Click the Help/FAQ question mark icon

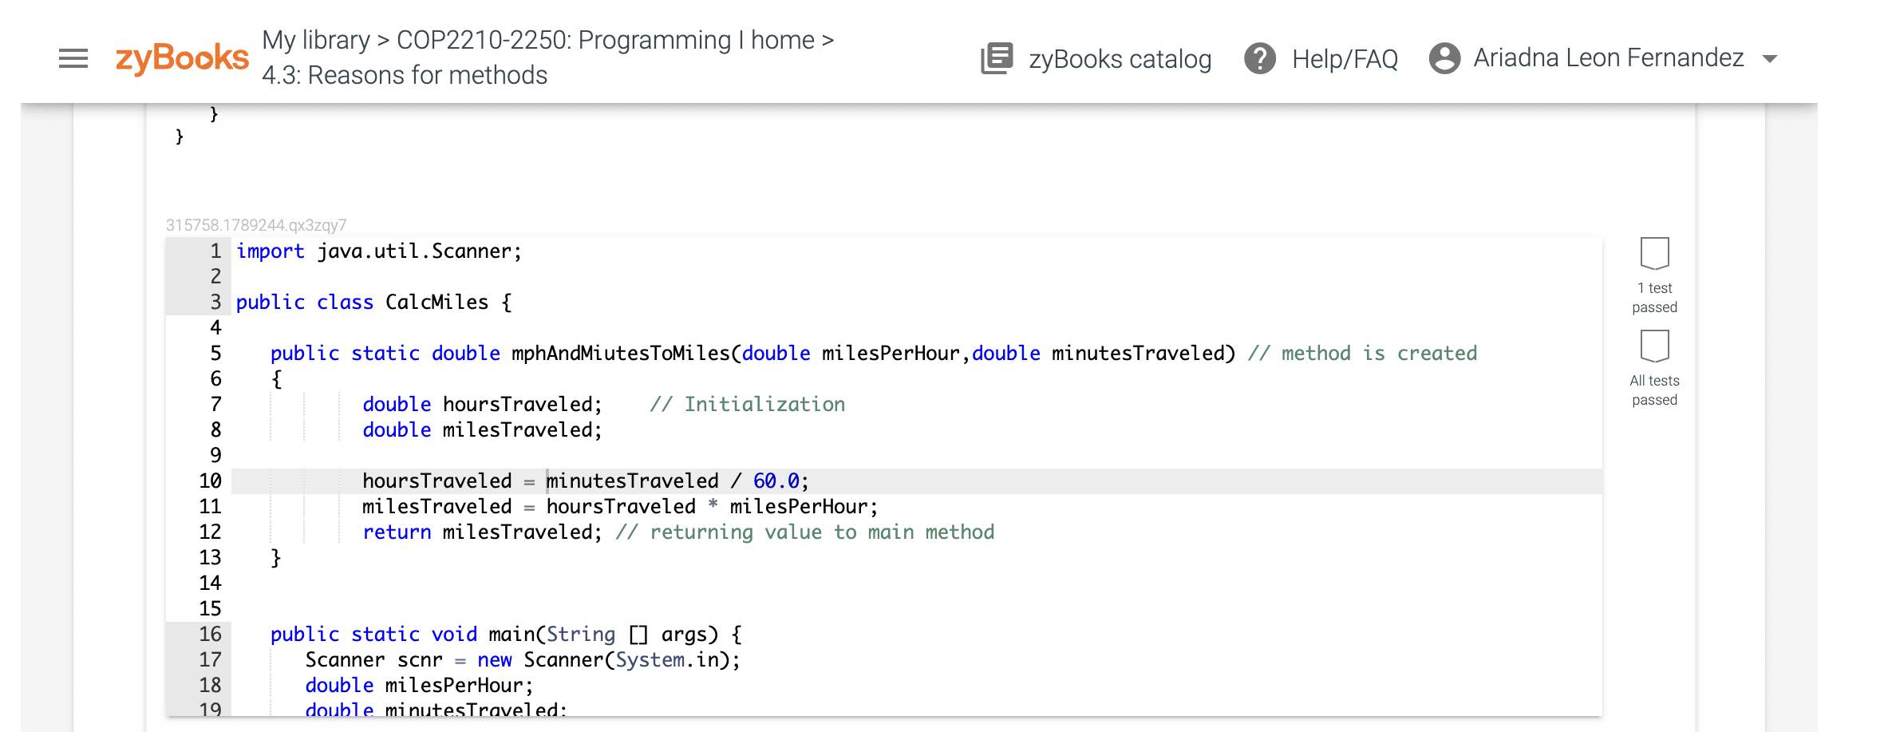pos(1261,58)
